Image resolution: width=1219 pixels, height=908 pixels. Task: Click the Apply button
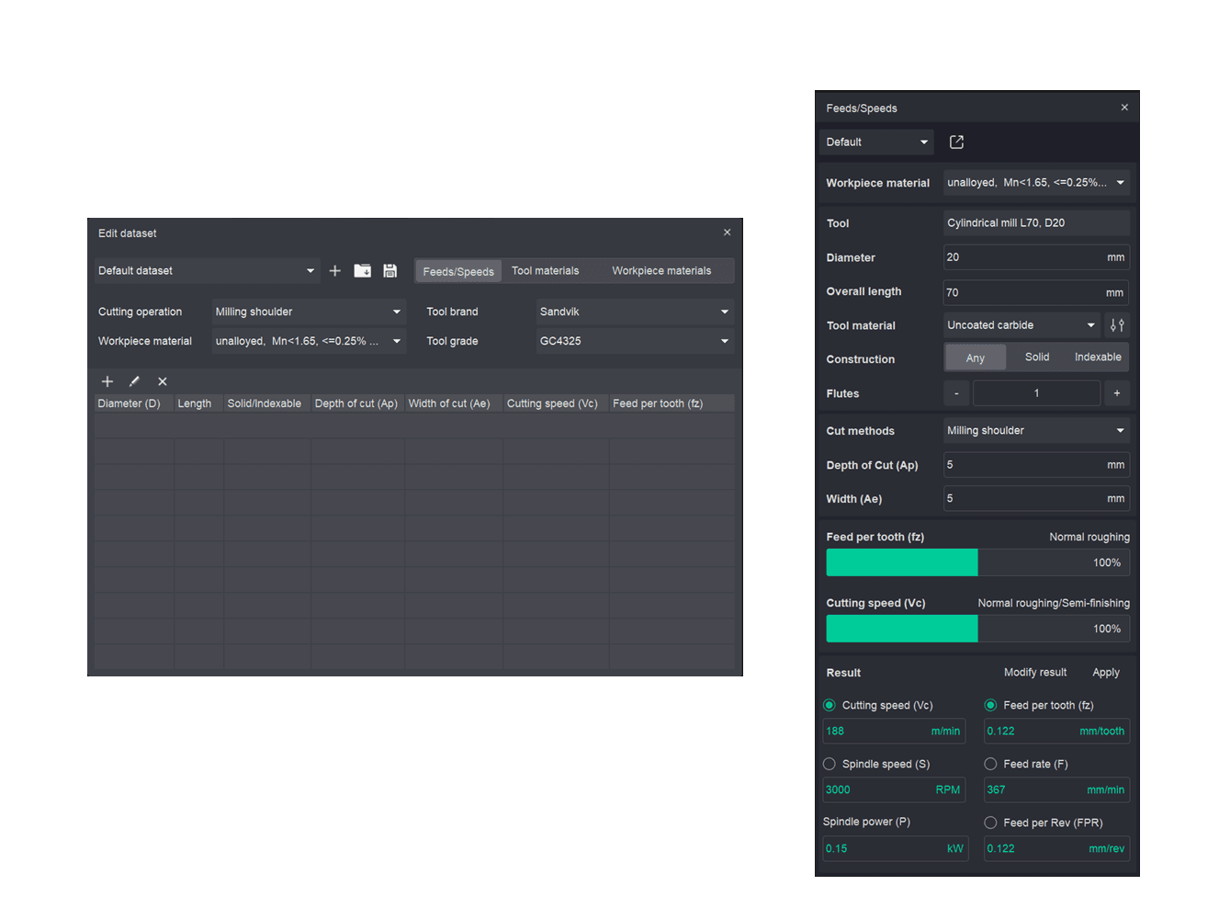pyautogui.click(x=1106, y=673)
